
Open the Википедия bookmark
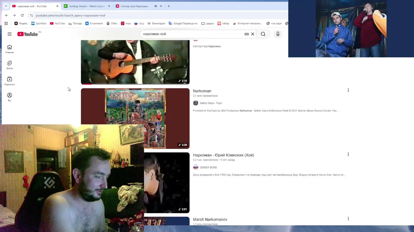pyautogui.click(x=157, y=23)
